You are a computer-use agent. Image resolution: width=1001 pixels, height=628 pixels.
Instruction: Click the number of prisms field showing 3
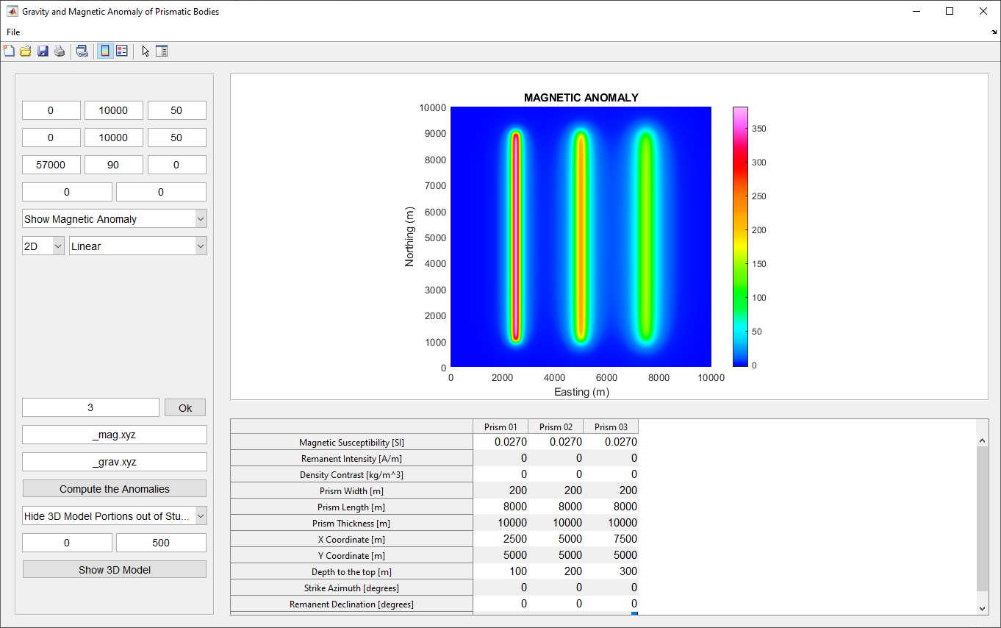tap(90, 407)
